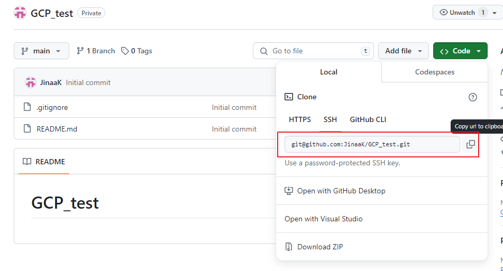
Task: Switch to the Local tab
Action: click(x=328, y=72)
